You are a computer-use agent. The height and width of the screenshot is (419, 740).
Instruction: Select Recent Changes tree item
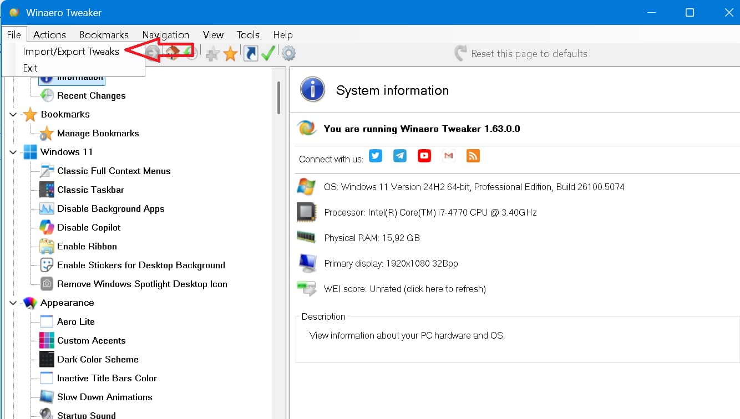click(91, 95)
